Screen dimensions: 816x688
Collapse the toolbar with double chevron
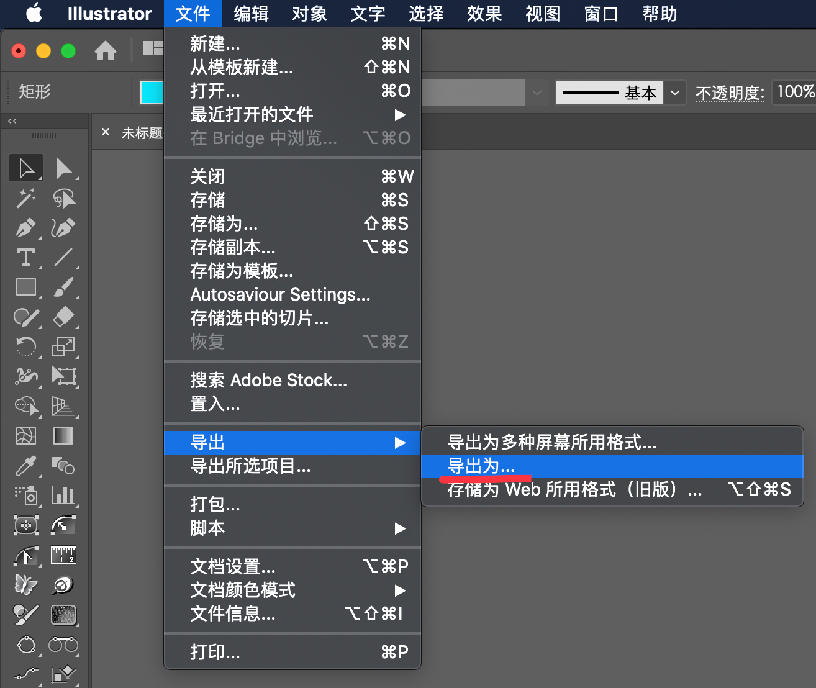click(x=12, y=121)
